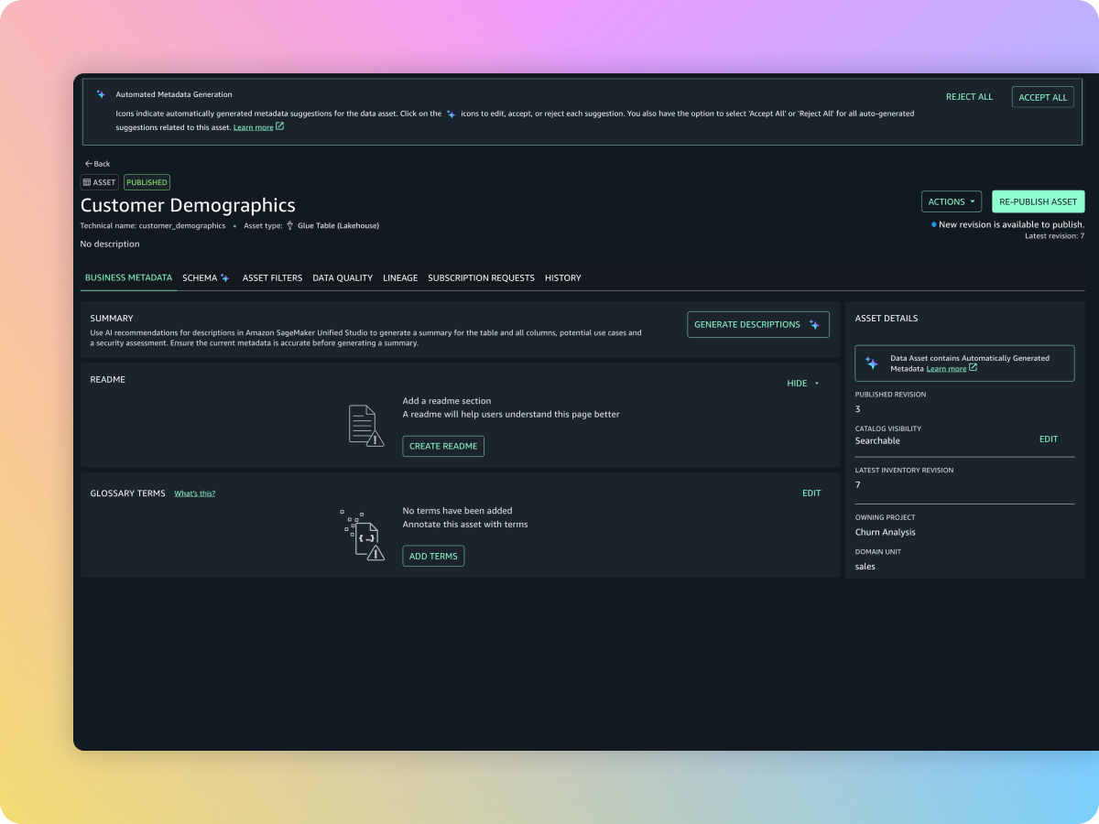Open the What's this? glossary link
Screen dimensions: 1099x824
point(195,493)
